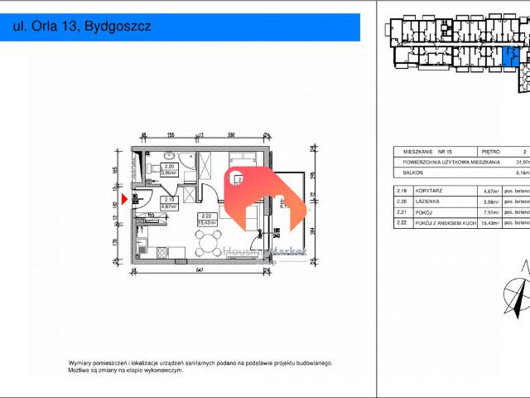This screenshot has height=398, width=530.
Task: Click the 647 dimension below the plan
Action: coord(200,269)
